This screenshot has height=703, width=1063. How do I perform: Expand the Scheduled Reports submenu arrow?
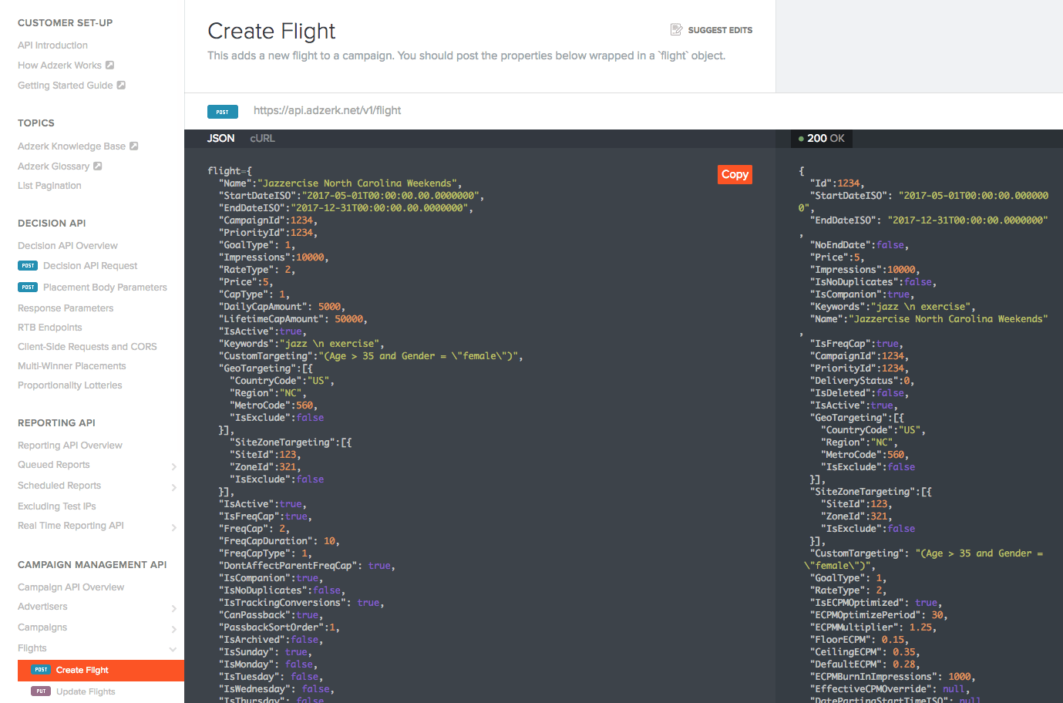pos(173,487)
